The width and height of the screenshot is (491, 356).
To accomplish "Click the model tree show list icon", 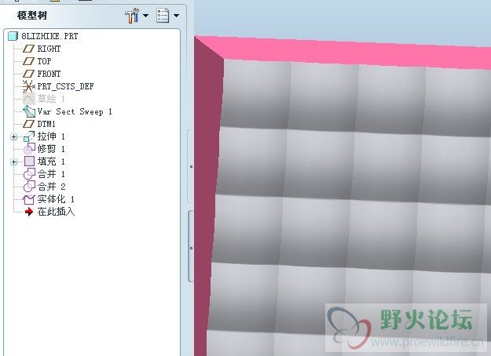I will click(163, 16).
